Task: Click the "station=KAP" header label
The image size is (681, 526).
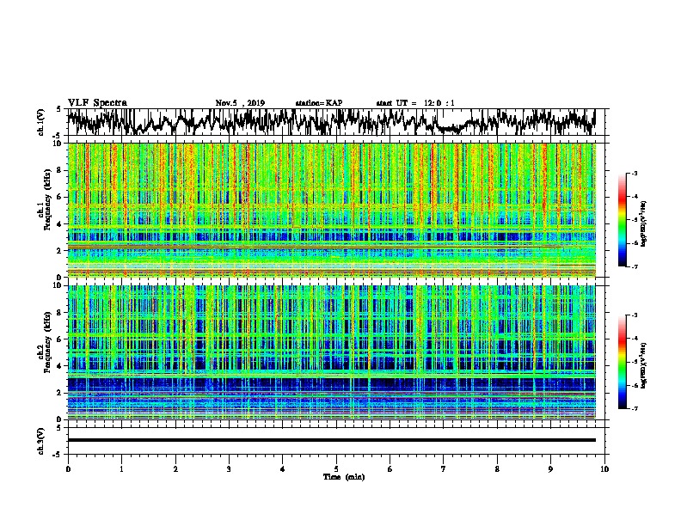Action: (x=319, y=103)
